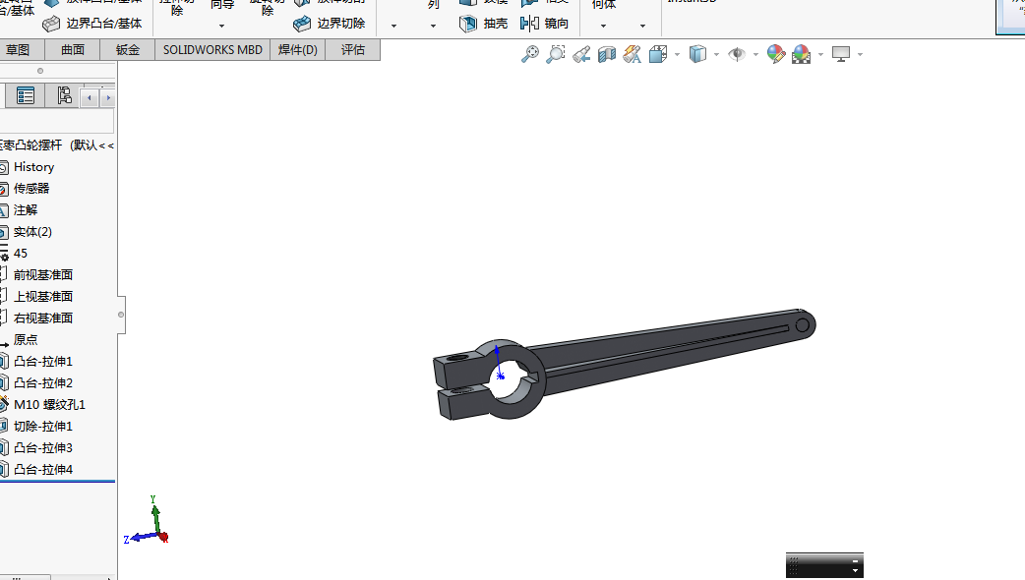Click the coordinate triad Y axis
The image size is (1025, 580).
coord(154,515)
